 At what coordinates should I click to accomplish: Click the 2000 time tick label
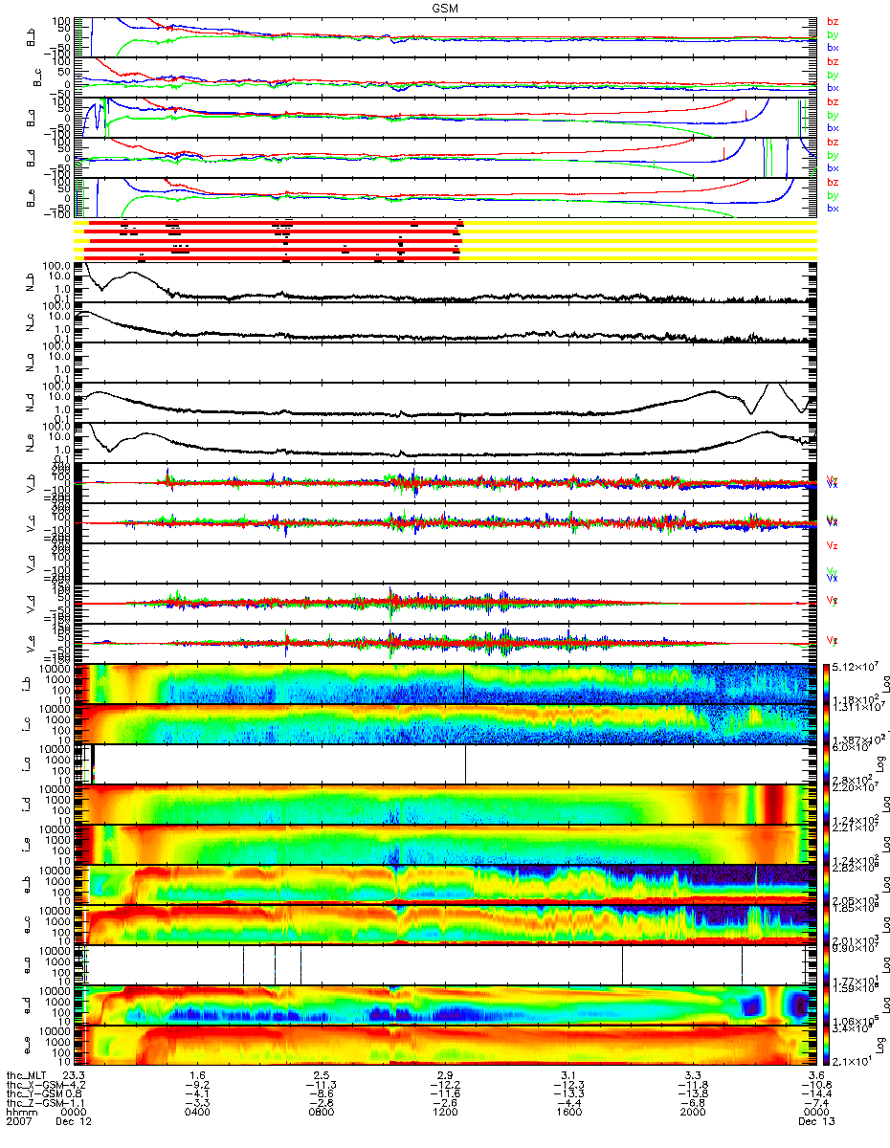(691, 1115)
